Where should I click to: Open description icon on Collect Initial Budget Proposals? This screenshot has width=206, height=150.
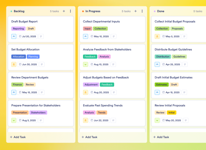(x=184, y=36)
